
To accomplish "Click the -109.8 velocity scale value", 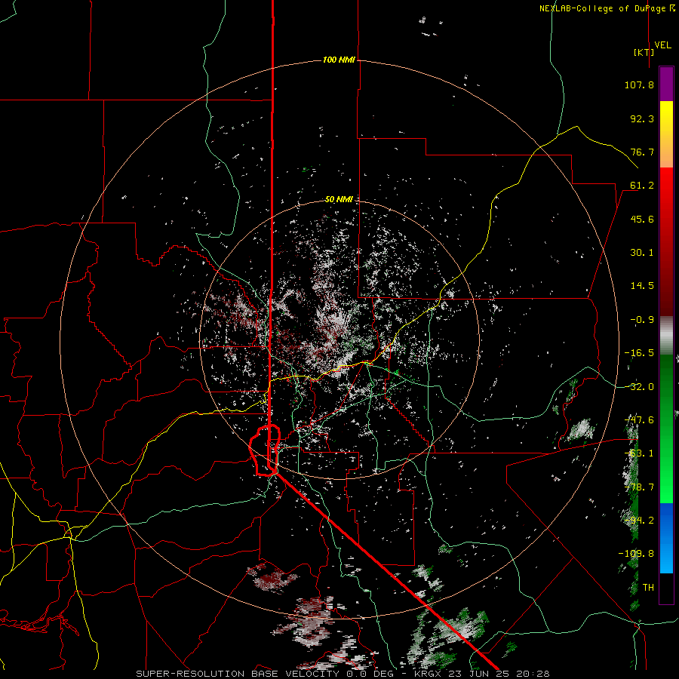I will point(636,554).
